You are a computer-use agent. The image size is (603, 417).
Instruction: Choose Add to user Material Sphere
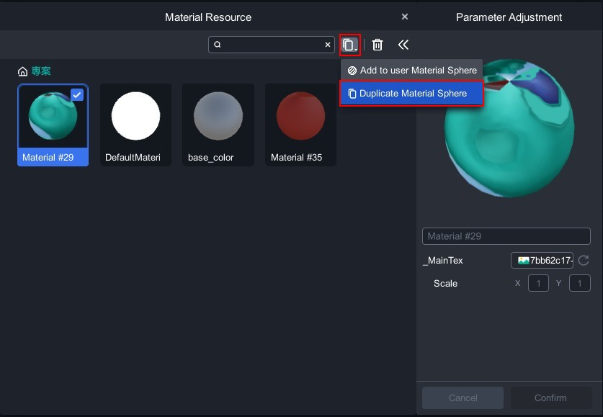(x=411, y=71)
